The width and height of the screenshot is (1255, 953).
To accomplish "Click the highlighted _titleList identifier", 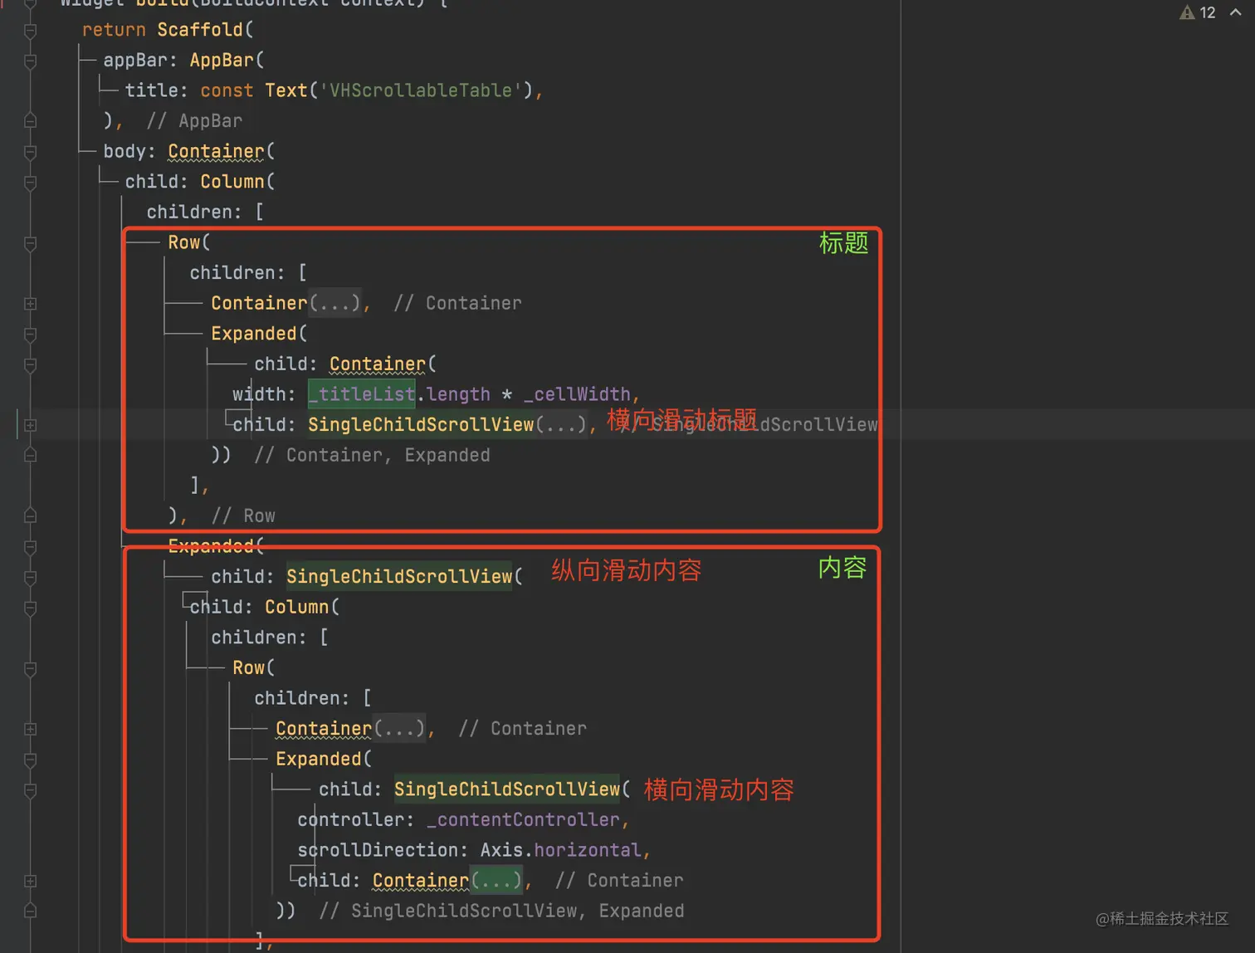I will [x=361, y=393].
